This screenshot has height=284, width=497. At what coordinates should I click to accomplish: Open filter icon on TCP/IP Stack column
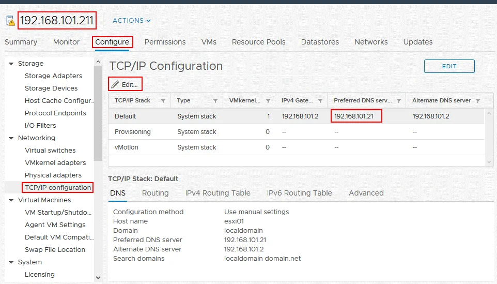pyautogui.click(x=163, y=101)
